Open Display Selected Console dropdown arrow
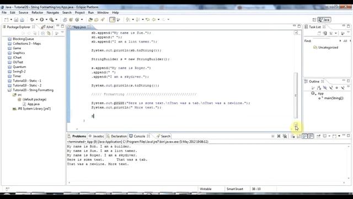Image resolution: width=353 pixels, height=199 pixels. tap(329, 136)
